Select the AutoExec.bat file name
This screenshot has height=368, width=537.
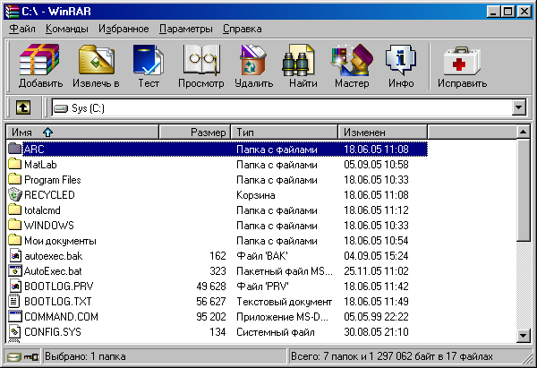point(53,271)
